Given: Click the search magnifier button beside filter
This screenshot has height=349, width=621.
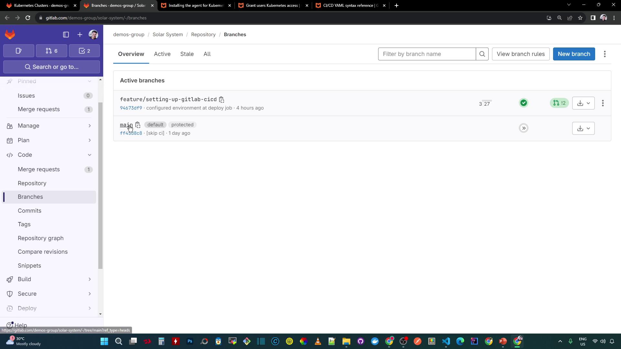Looking at the screenshot, I should (x=482, y=54).
